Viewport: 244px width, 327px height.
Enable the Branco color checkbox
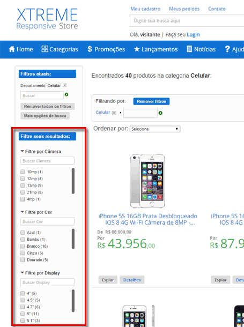23,246
